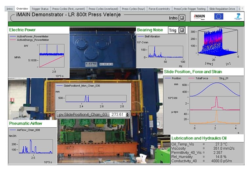Click the blue logo right of EU flag
252x170 pixels.
[238, 17]
